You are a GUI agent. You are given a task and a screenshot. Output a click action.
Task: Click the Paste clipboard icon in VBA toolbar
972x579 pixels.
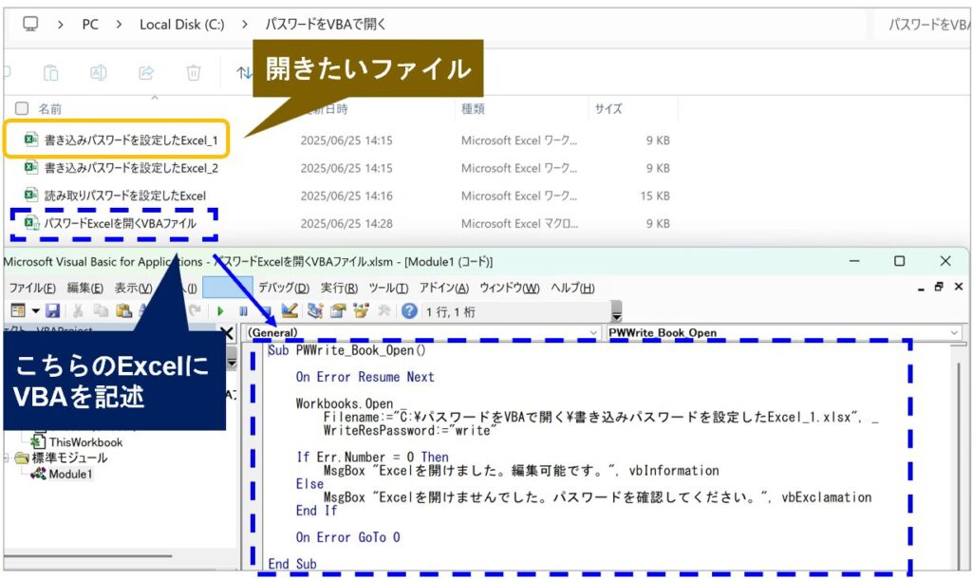[123, 310]
